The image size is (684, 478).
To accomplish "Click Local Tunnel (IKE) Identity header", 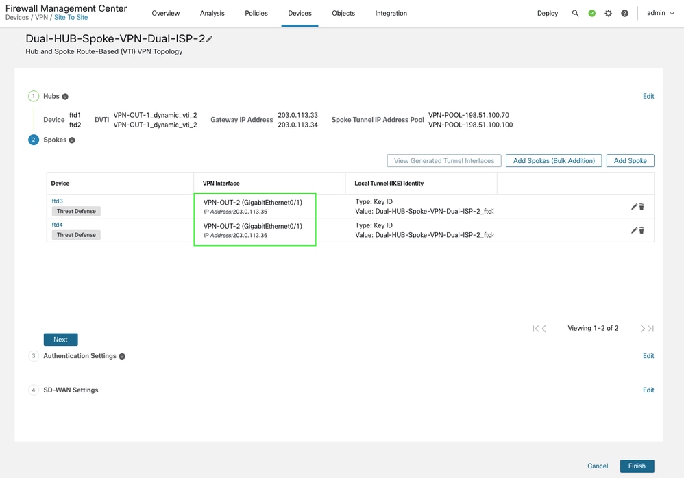I will click(x=389, y=184).
